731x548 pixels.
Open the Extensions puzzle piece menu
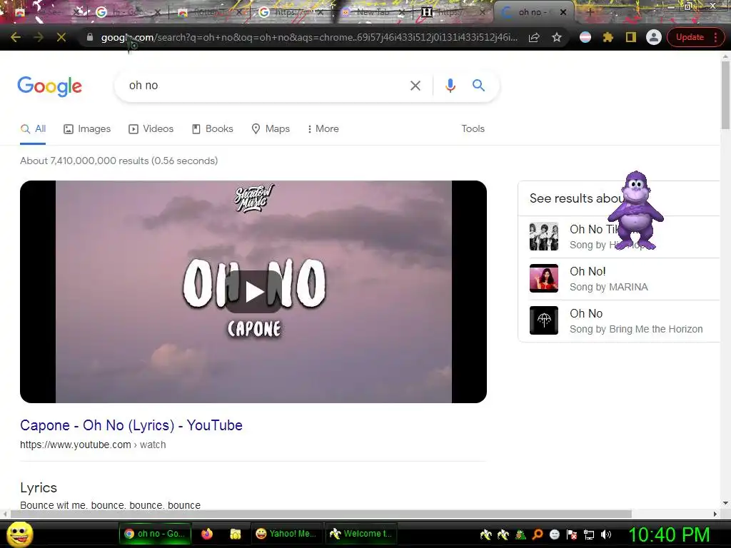pyautogui.click(x=608, y=37)
